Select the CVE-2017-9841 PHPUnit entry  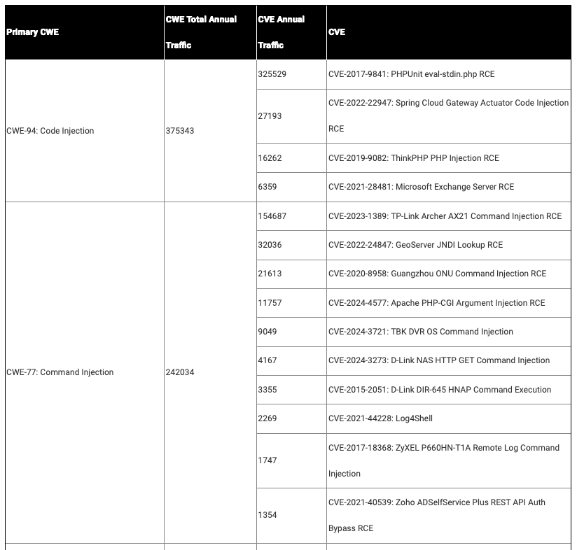click(411, 74)
